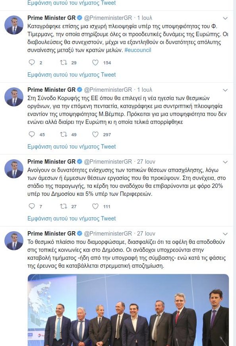This screenshot has height=346, width=236.
Task: Click profile avatar on the 27 Ιουν employment tweet
Action: coord(14,169)
